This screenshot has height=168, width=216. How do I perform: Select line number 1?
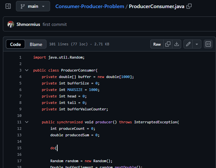[20, 57]
